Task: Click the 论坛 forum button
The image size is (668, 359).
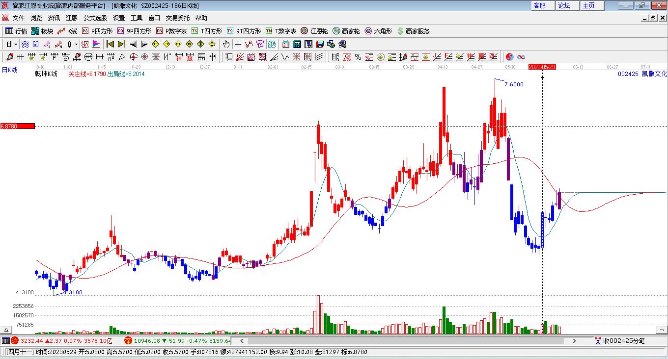Action: tap(567, 5)
